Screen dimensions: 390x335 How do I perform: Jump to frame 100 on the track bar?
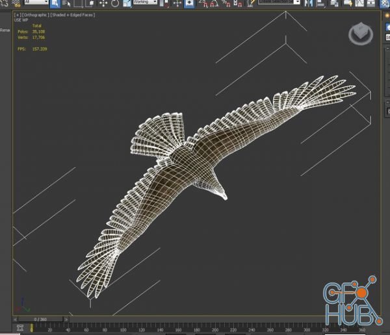click(123, 330)
